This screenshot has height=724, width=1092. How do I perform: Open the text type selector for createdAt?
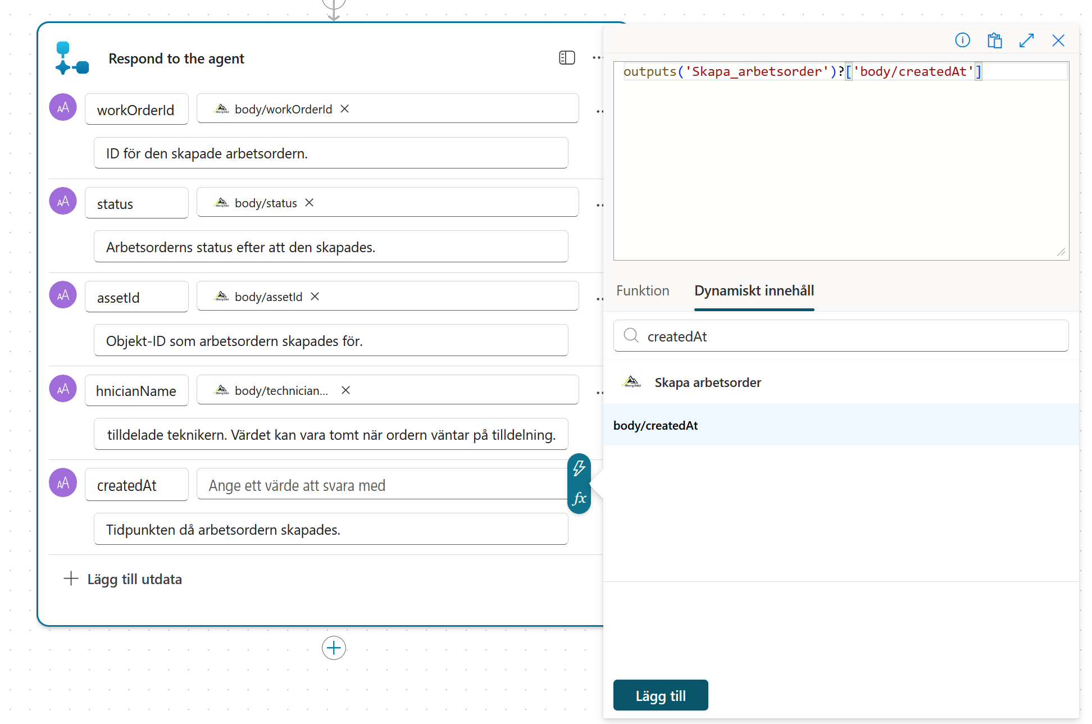[x=63, y=482]
